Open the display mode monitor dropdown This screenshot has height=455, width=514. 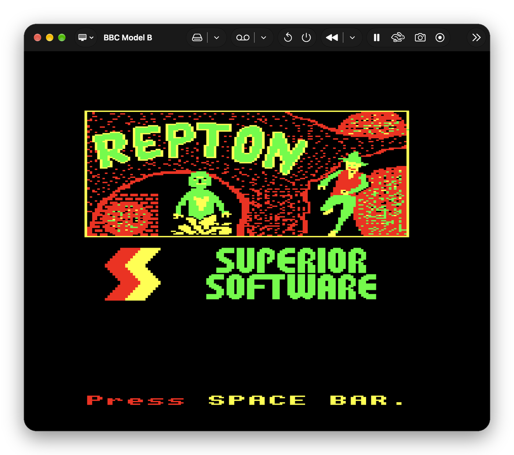pyautogui.click(x=86, y=37)
